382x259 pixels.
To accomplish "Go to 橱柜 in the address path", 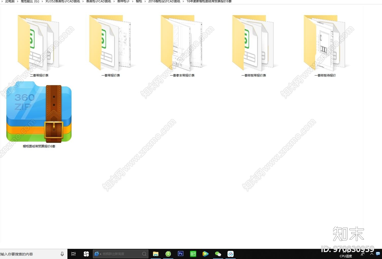I will click(x=139, y=1).
